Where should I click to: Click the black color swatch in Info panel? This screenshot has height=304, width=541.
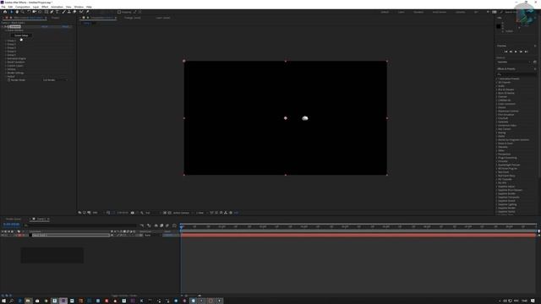[x=498, y=26]
